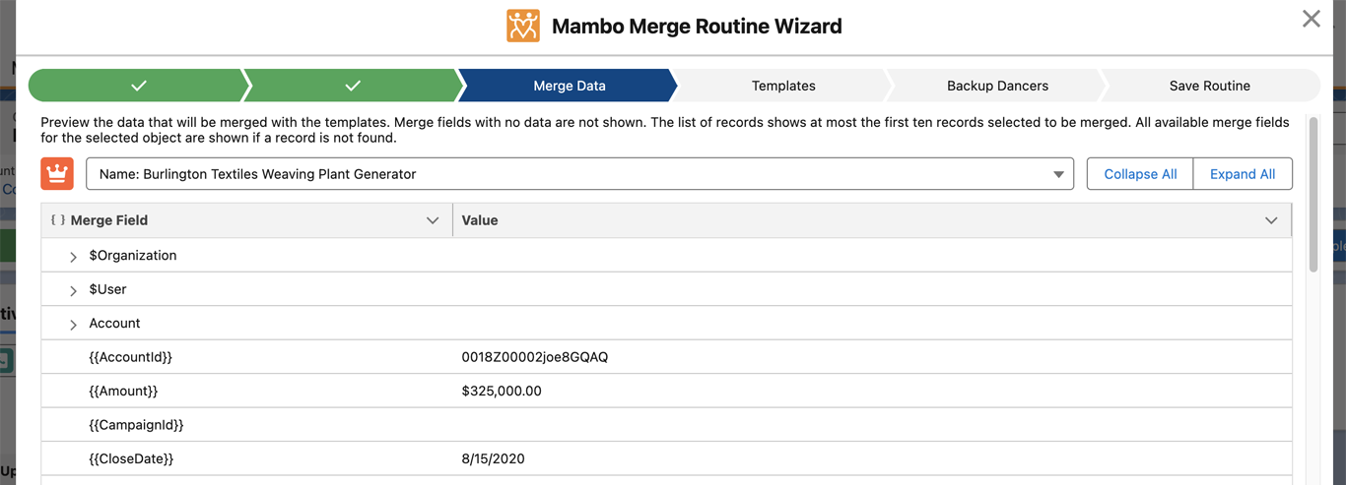Click the Expand All button
This screenshot has width=1346, height=485.
[1243, 174]
